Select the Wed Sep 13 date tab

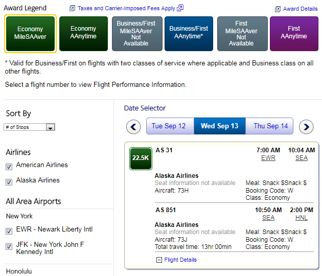[x=219, y=126]
